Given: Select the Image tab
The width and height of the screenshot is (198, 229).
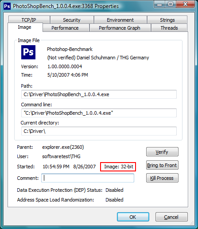Looking at the screenshot, I should [25, 27].
